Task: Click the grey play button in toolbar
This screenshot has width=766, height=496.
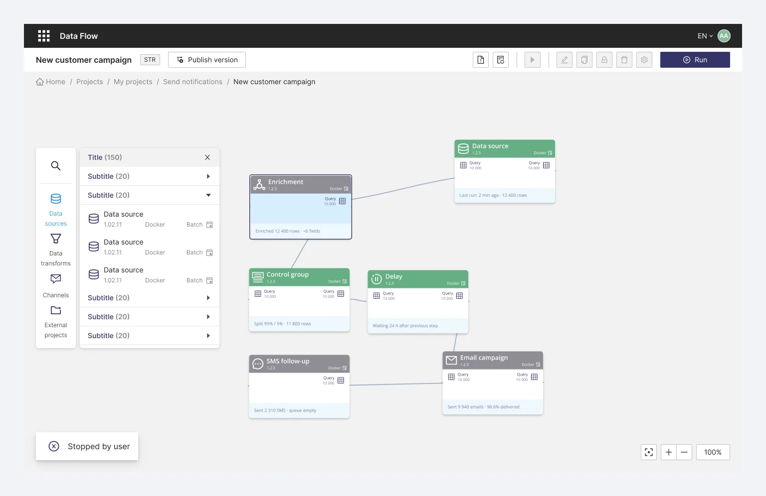Action: click(533, 60)
